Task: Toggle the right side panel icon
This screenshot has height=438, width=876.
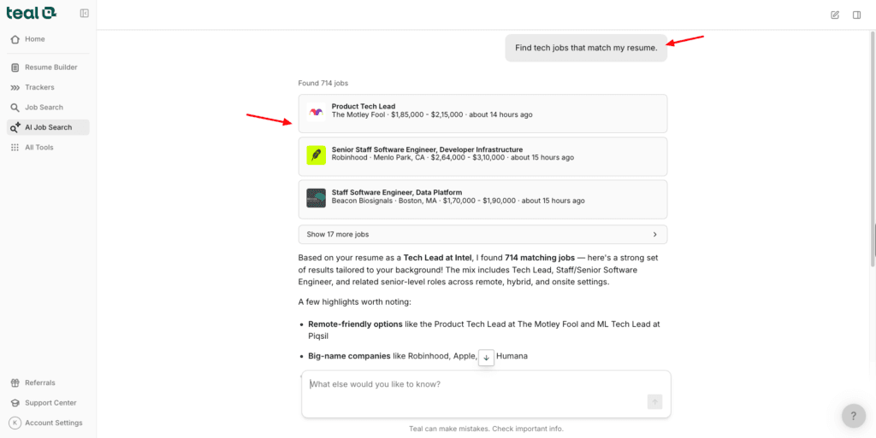Action: [856, 15]
